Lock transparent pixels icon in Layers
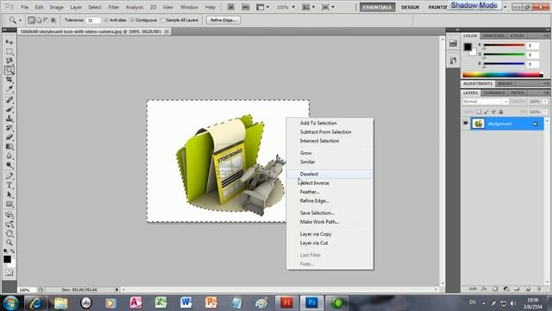Screen dimensions: 552x311 click(x=479, y=111)
